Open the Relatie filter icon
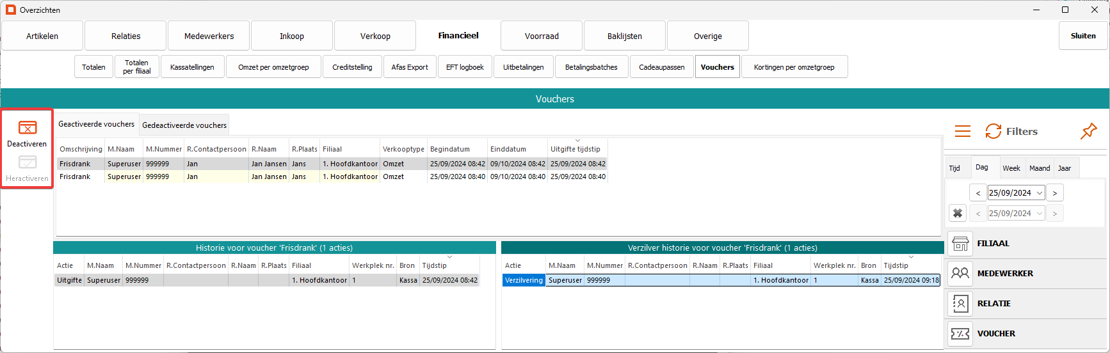 pyautogui.click(x=960, y=304)
